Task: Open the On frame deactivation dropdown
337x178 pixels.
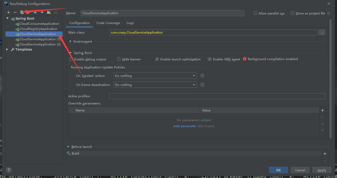Action: coord(155,85)
